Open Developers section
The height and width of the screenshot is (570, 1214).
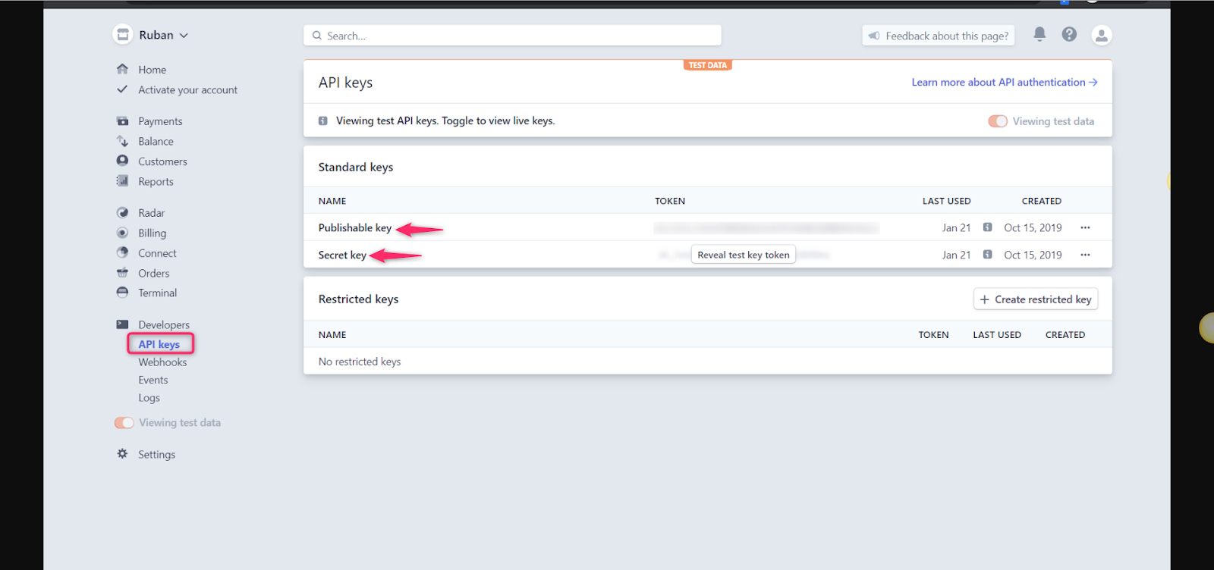164,325
